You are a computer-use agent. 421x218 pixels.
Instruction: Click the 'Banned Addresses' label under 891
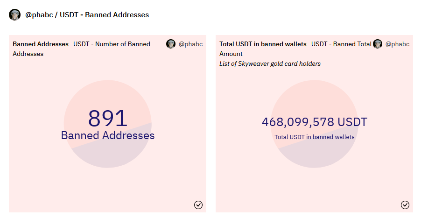108,135
